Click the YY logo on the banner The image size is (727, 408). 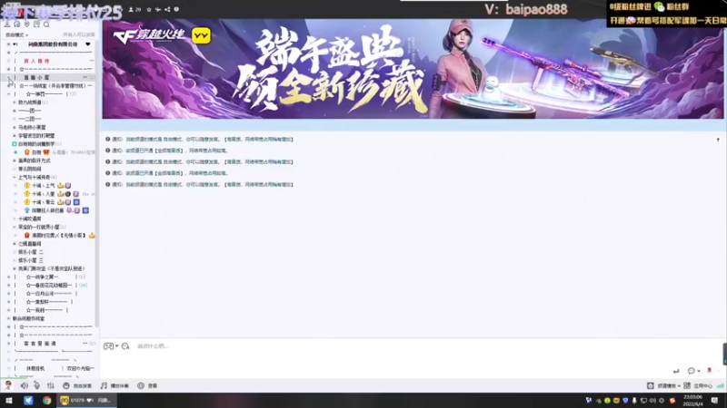(x=201, y=35)
